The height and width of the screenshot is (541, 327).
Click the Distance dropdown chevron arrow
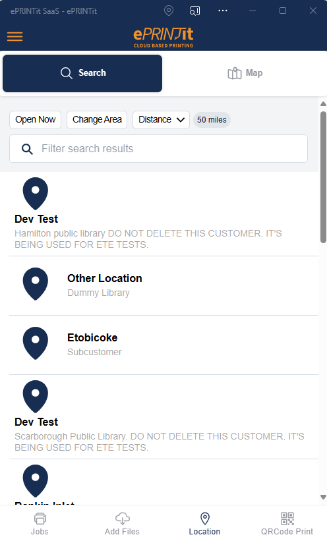click(181, 120)
